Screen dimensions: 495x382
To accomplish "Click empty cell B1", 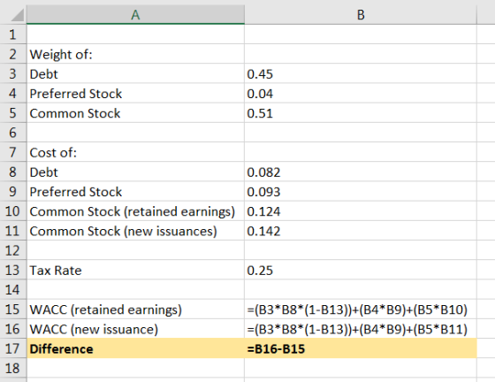I will click(x=361, y=34).
